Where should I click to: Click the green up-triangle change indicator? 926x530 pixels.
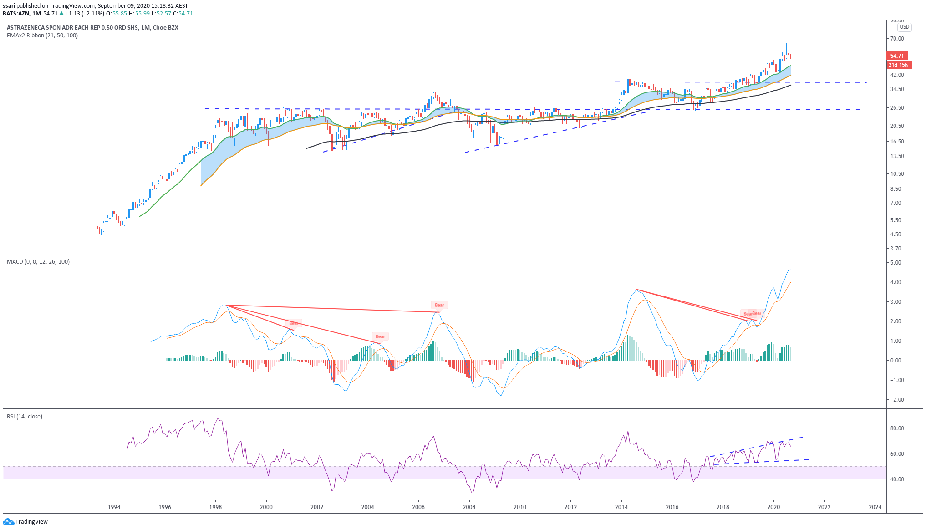(61, 14)
